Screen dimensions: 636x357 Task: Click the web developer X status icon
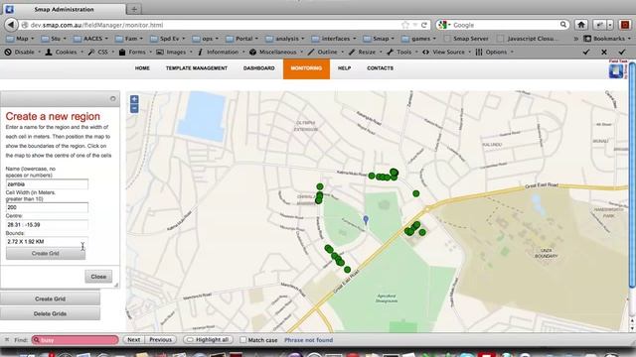point(604,52)
